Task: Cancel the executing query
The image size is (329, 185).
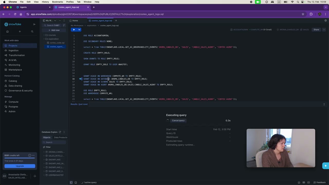Action: coord(178,121)
